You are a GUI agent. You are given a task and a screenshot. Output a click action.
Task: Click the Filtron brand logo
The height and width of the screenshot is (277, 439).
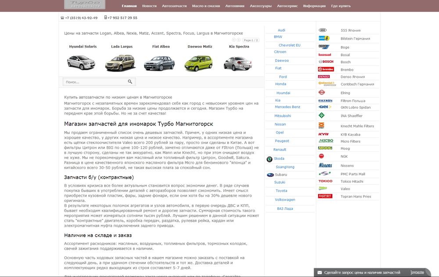pyautogui.click(x=325, y=101)
